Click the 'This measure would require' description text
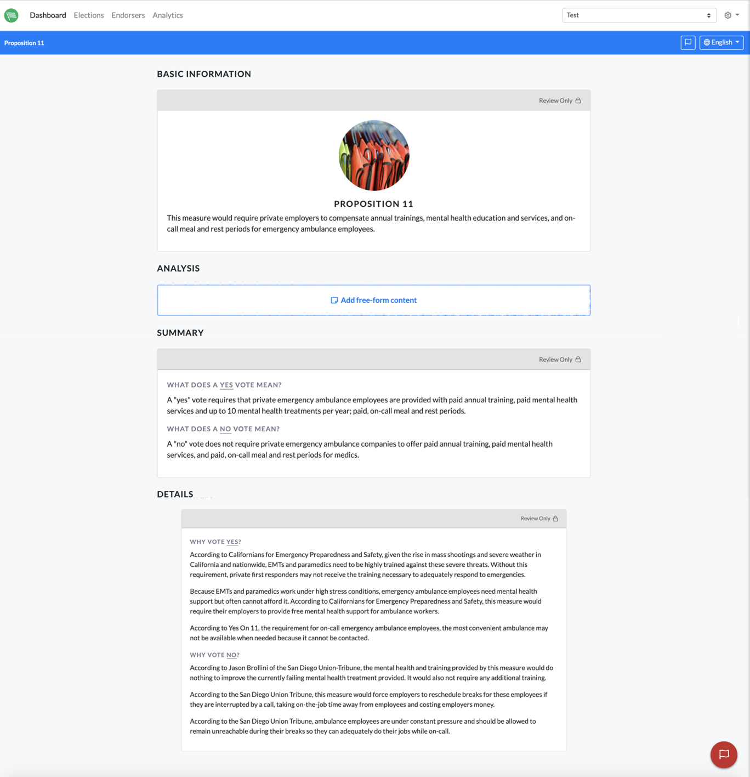 371,223
